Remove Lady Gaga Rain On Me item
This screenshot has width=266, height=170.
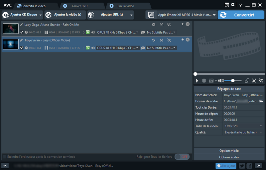click(x=188, y=24)
